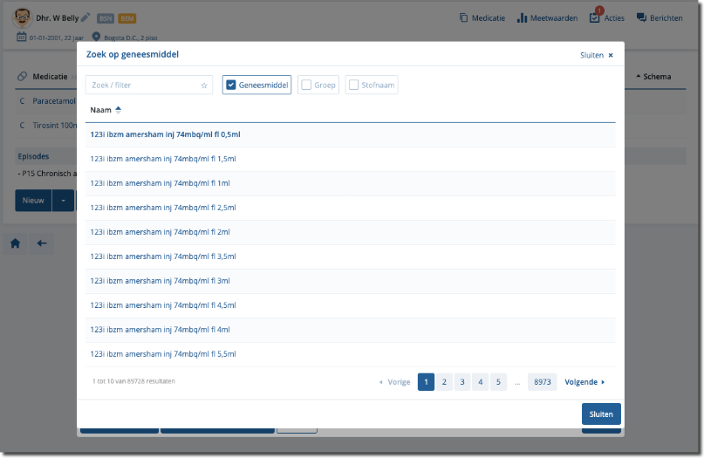Click the pencil icon next to patient name
704x458 pixels.
85,17
